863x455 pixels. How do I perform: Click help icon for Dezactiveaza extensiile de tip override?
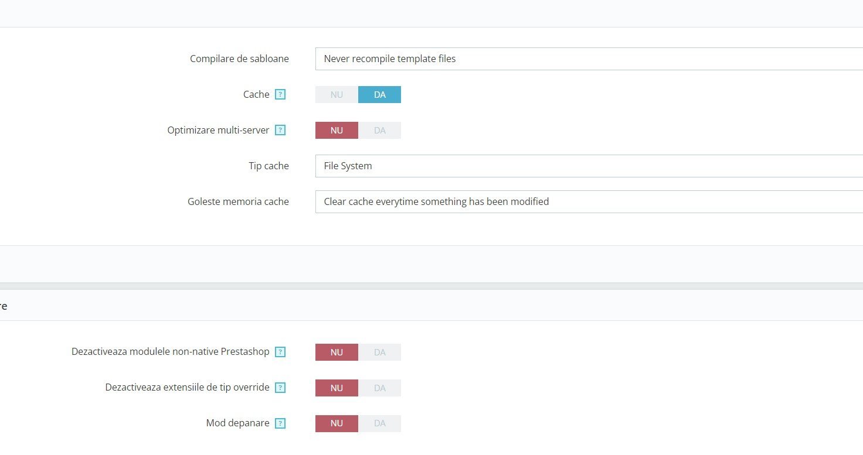pyautogui.click(x=280, y=388)
